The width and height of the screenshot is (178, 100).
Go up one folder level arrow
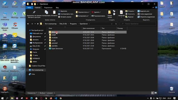[38, 24]
